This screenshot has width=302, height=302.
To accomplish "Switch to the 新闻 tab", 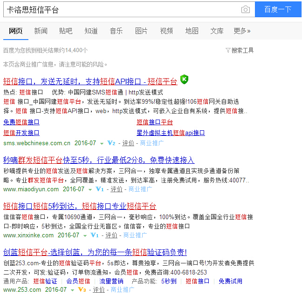I will pos(41,31).
